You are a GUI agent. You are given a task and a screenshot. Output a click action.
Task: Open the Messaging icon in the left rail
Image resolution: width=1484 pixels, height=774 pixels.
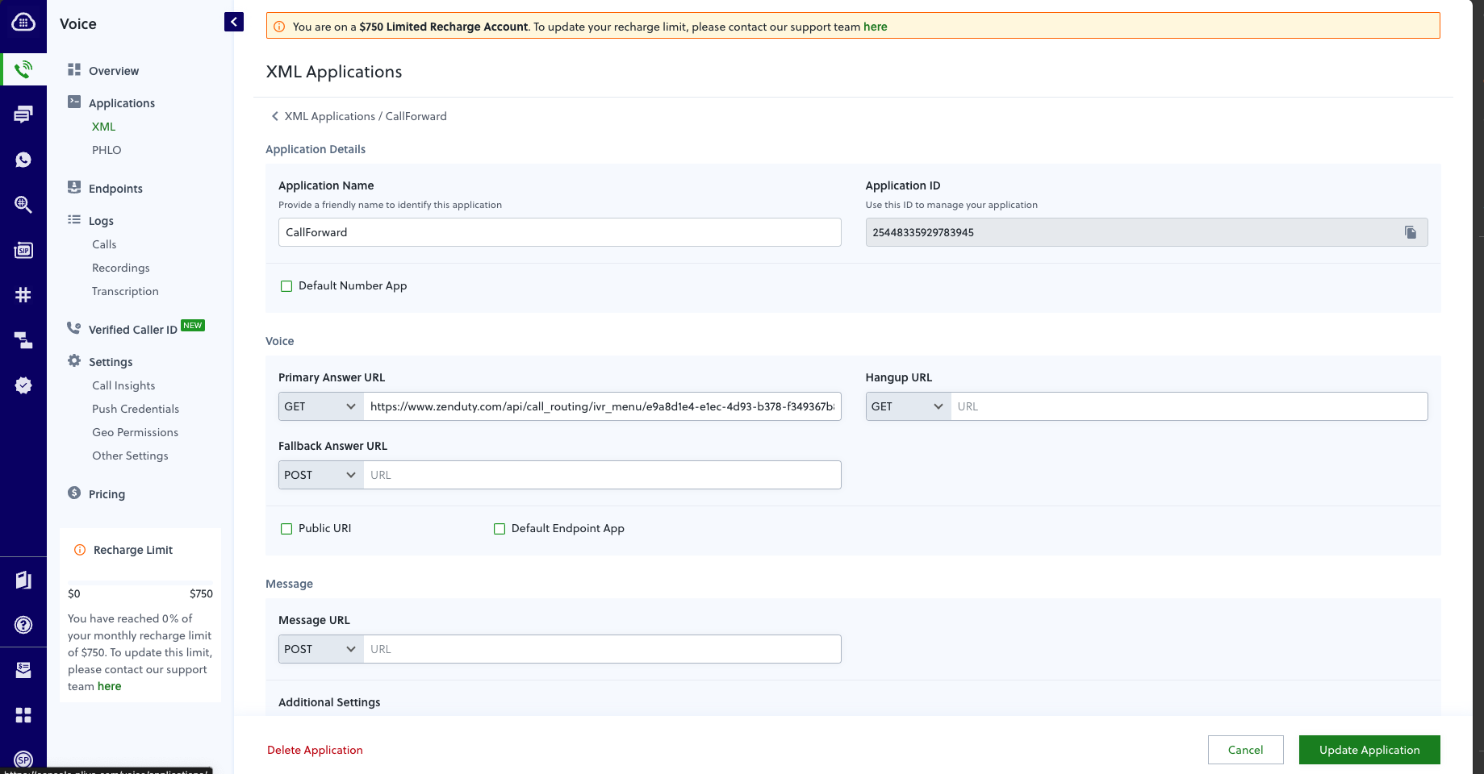coord(23,114)
